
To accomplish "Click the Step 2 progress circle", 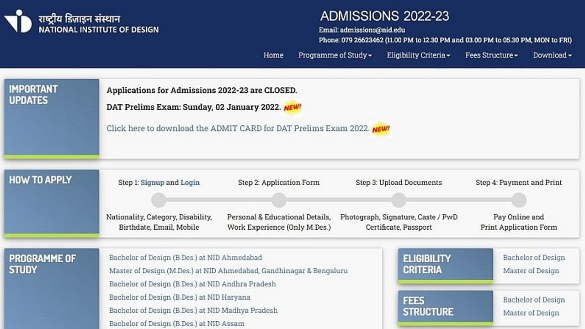I will (x=279, y=200).
